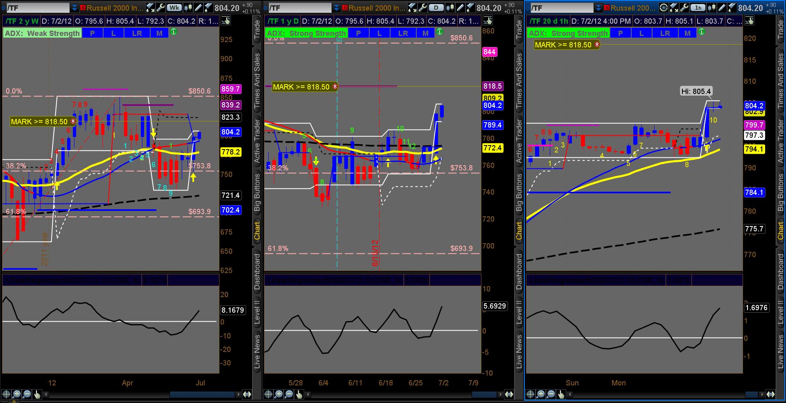Select the pan hand tool under the weekly chart

37,394
